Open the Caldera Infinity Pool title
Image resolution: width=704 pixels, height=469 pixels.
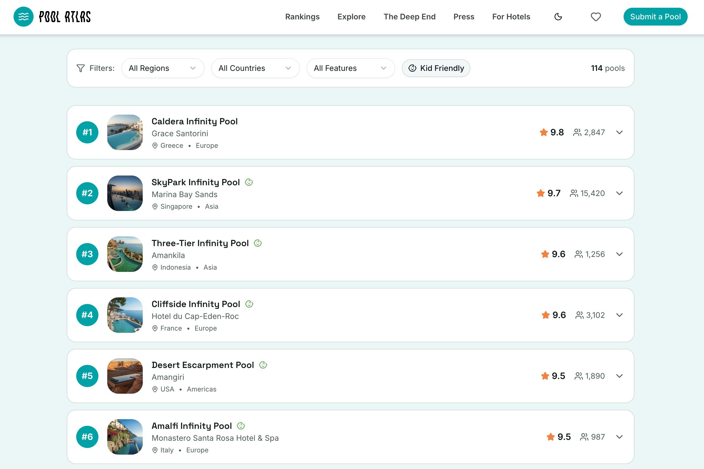pos(195,122)
